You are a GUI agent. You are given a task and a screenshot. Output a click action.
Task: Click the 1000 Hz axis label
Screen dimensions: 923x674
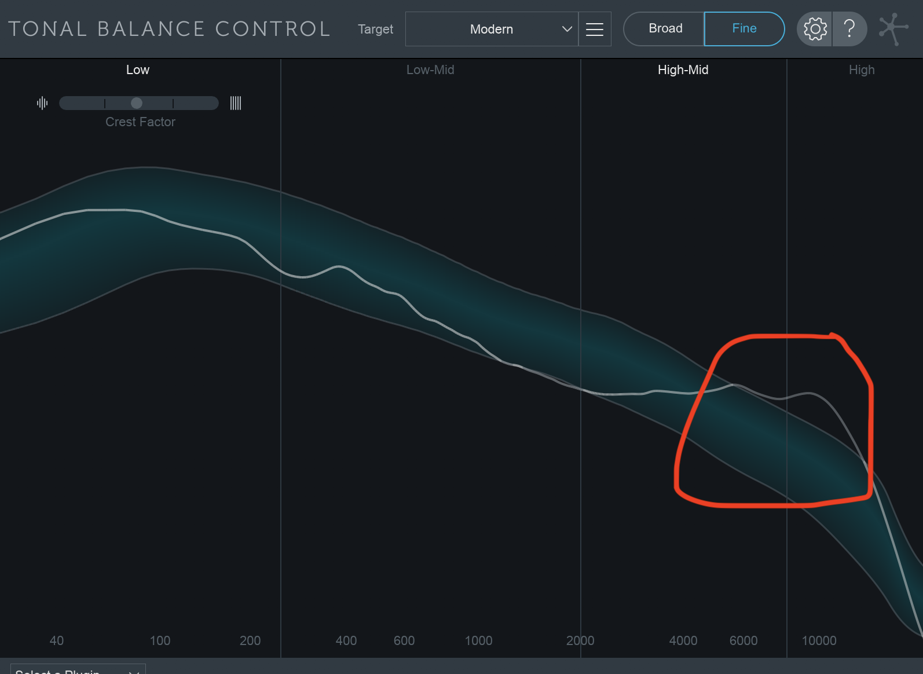[x=479, y=640]
